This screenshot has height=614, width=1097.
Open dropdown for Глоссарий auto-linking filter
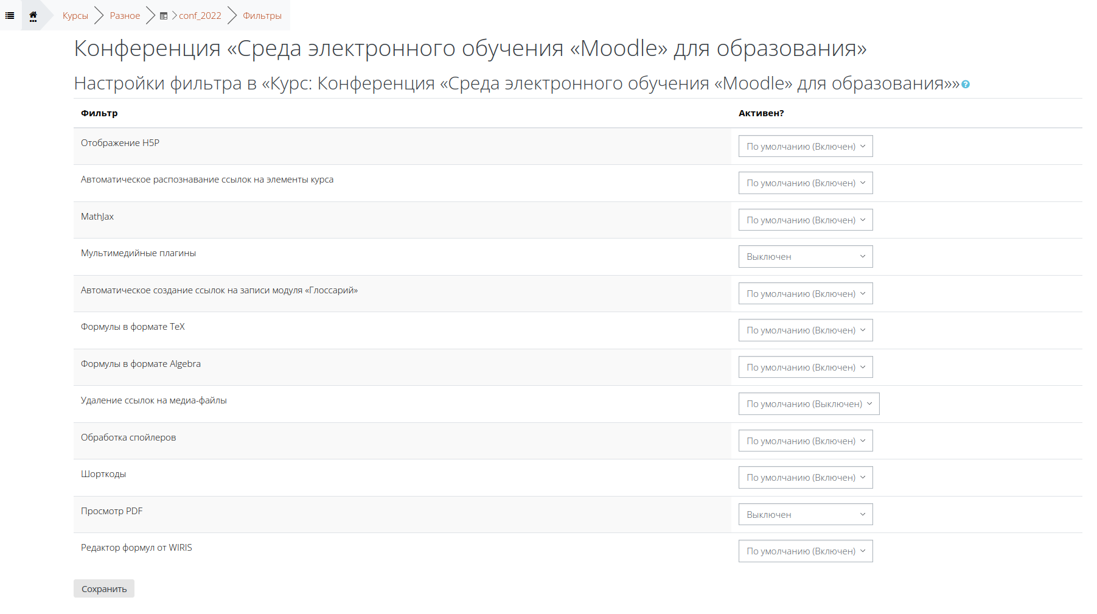[x=806, y=293]
